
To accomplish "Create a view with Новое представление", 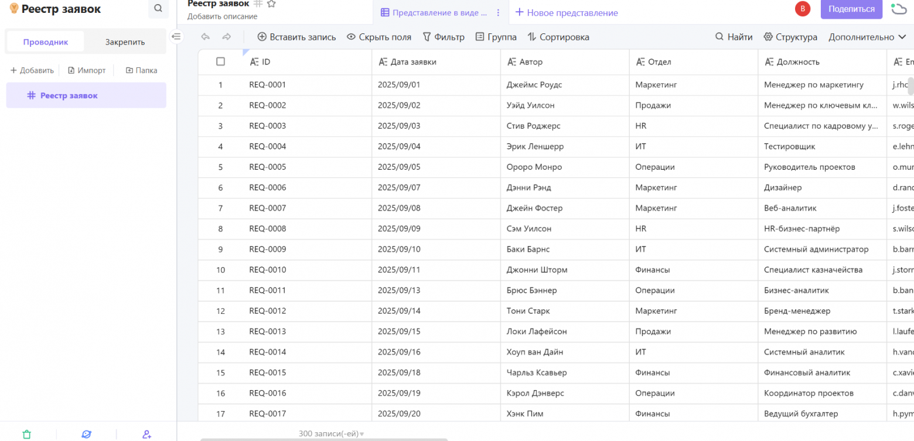I will point(567,12).
